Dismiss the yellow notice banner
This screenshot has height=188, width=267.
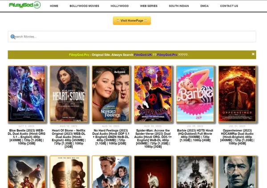coord(253,54)
